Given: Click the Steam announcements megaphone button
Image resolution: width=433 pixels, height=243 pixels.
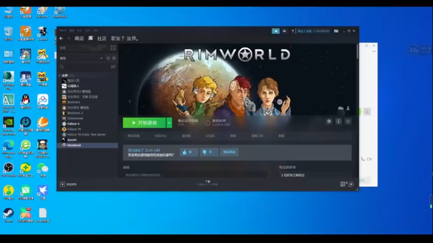Looking at the screenshot, I should pos(275,31).
